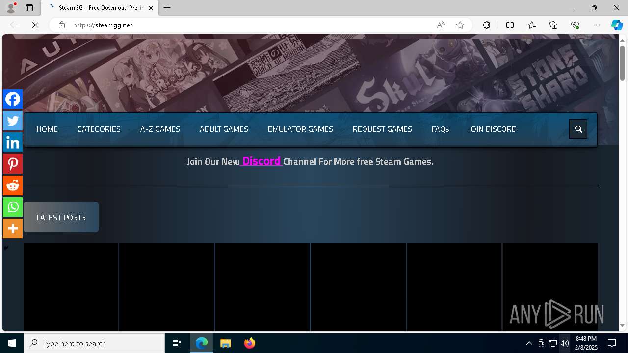Stop loading the page
Image resolution: width=628 pixels, height=353 pixels.
point(35,25)
